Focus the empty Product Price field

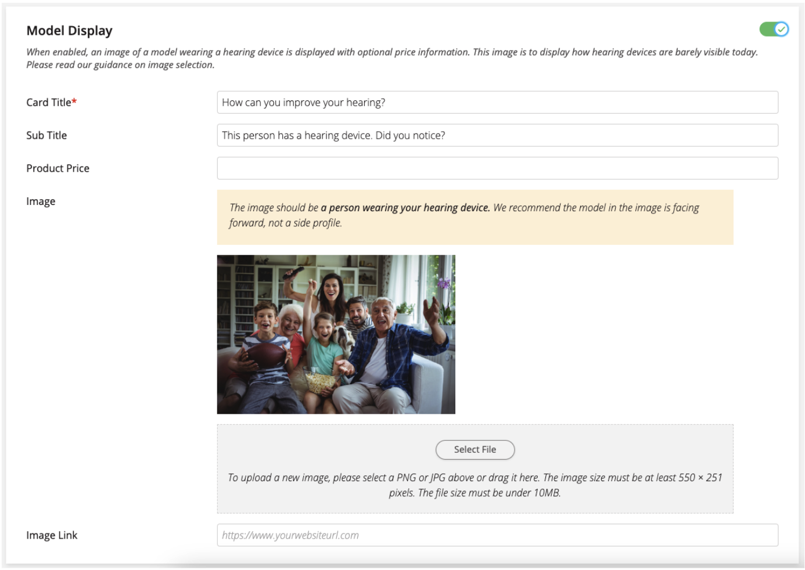pyautogui.click(x=497, y=168)
